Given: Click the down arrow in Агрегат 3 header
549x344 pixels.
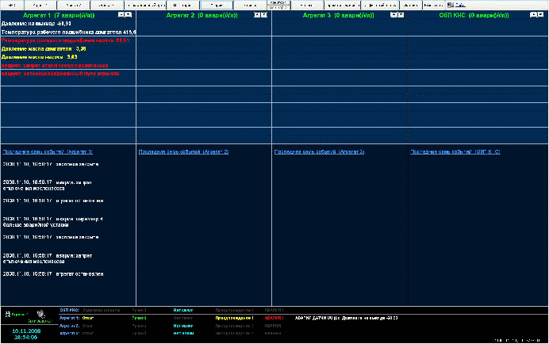Looking at the screenshot, I should (401, 15).
